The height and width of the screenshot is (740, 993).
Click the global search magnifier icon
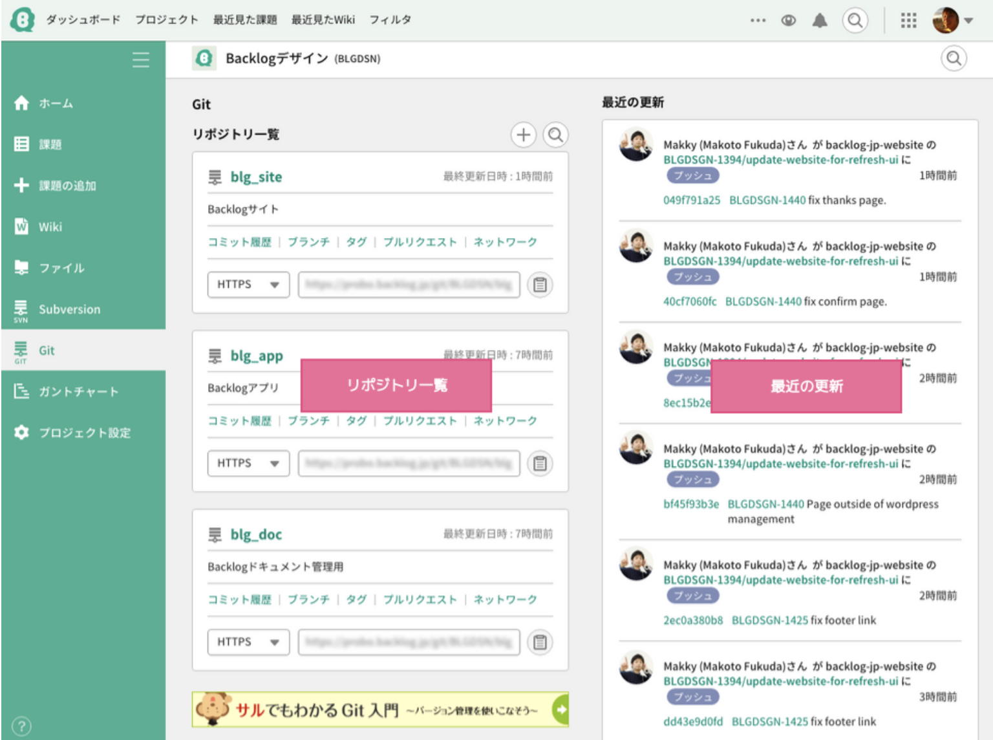855,20
